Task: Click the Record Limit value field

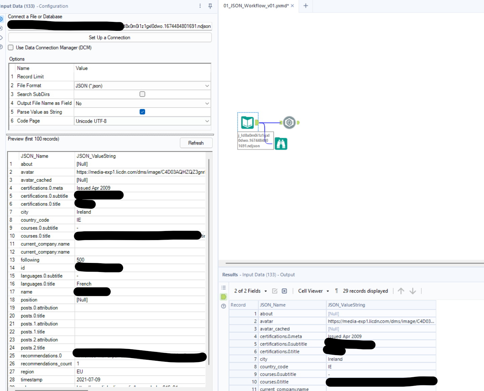Action: tap(142, 77)
